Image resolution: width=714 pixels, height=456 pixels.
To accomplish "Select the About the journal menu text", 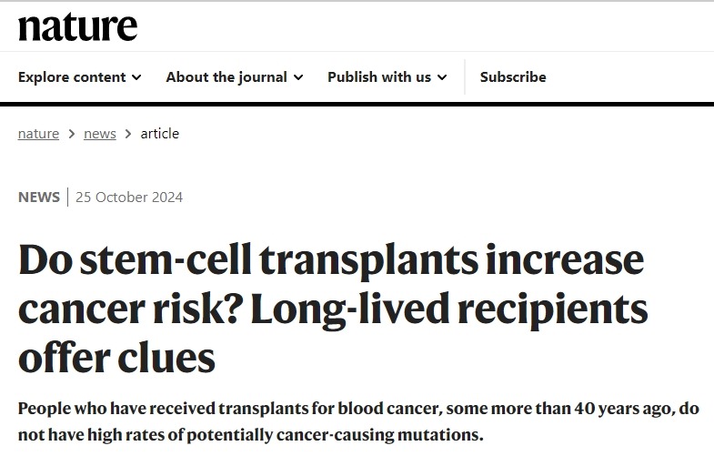I will point(226,77).
